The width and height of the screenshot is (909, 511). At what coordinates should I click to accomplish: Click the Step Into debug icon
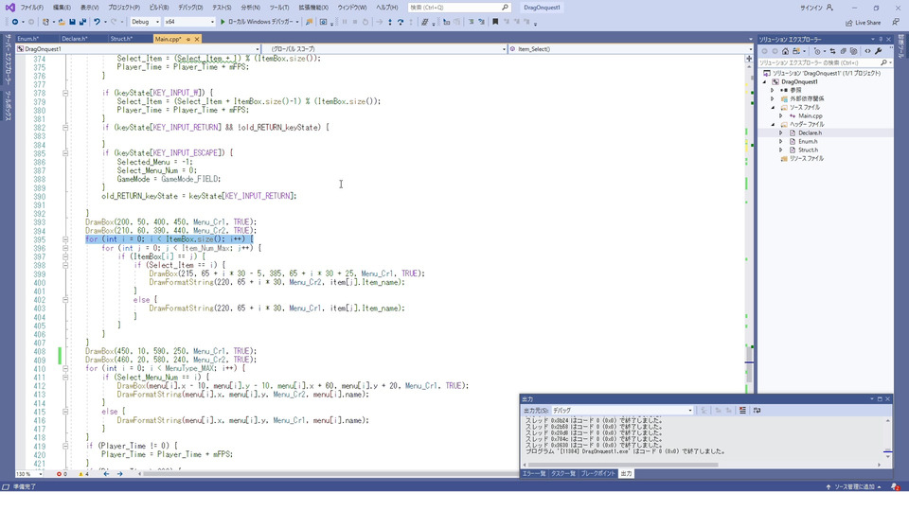point(389,22)
